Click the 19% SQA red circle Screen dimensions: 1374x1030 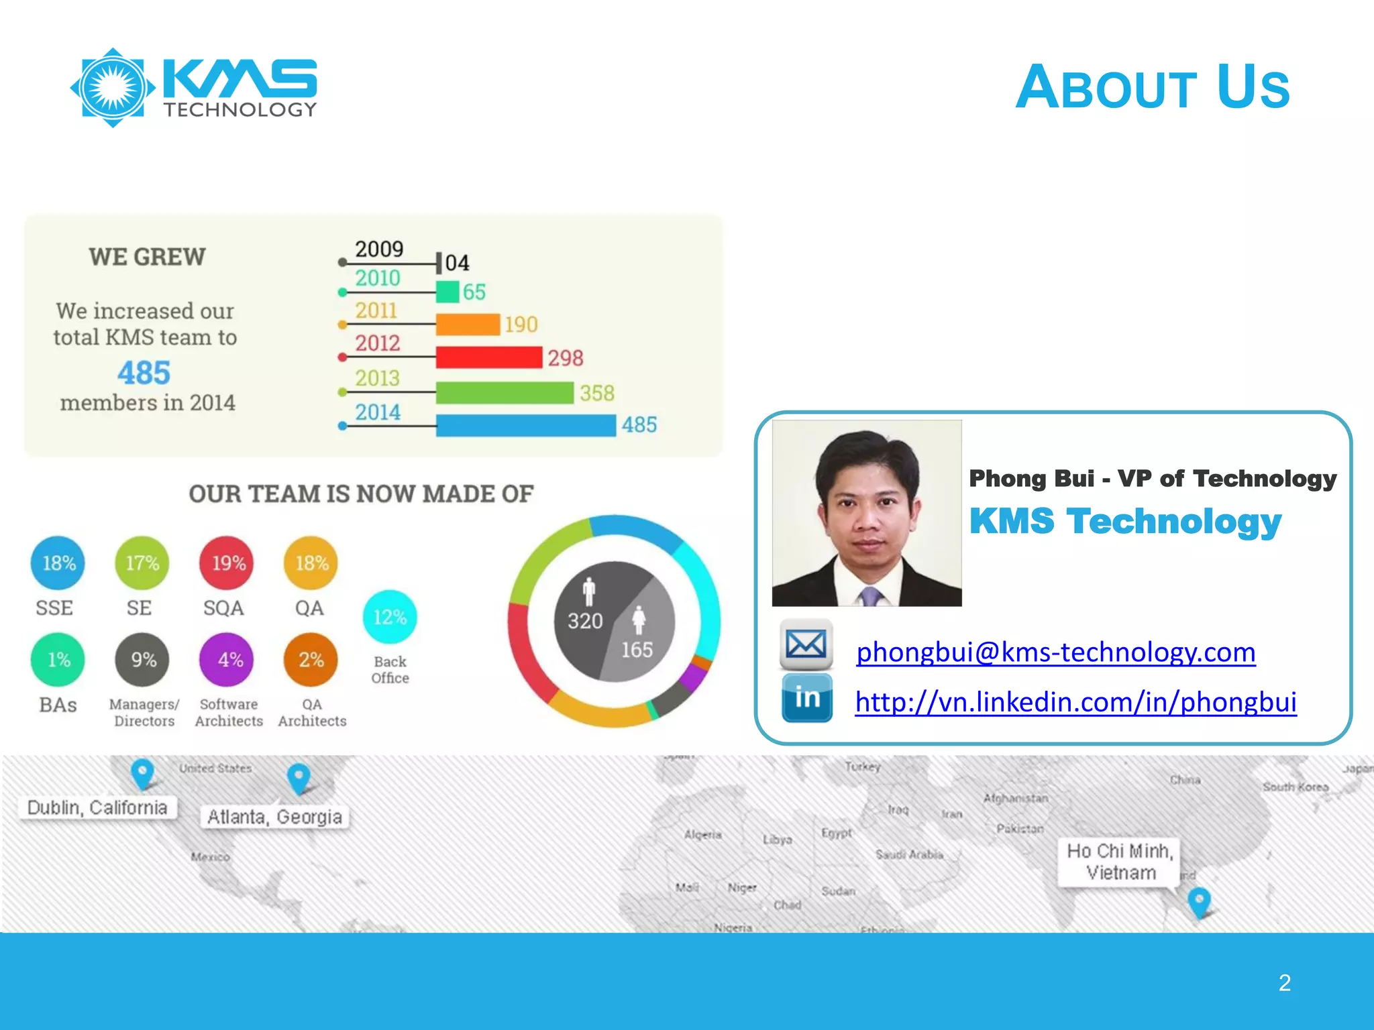227,563
